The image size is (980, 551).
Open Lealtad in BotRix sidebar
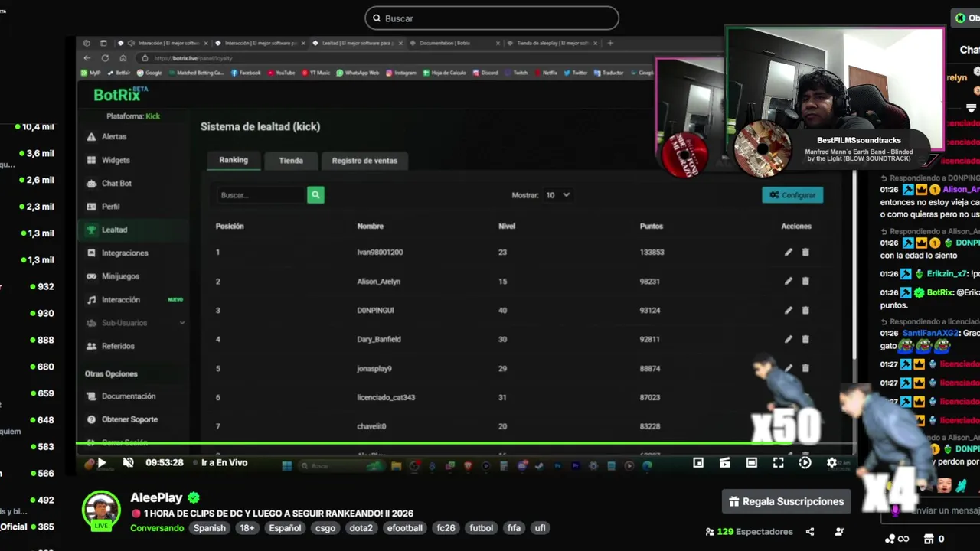(114, 230)
